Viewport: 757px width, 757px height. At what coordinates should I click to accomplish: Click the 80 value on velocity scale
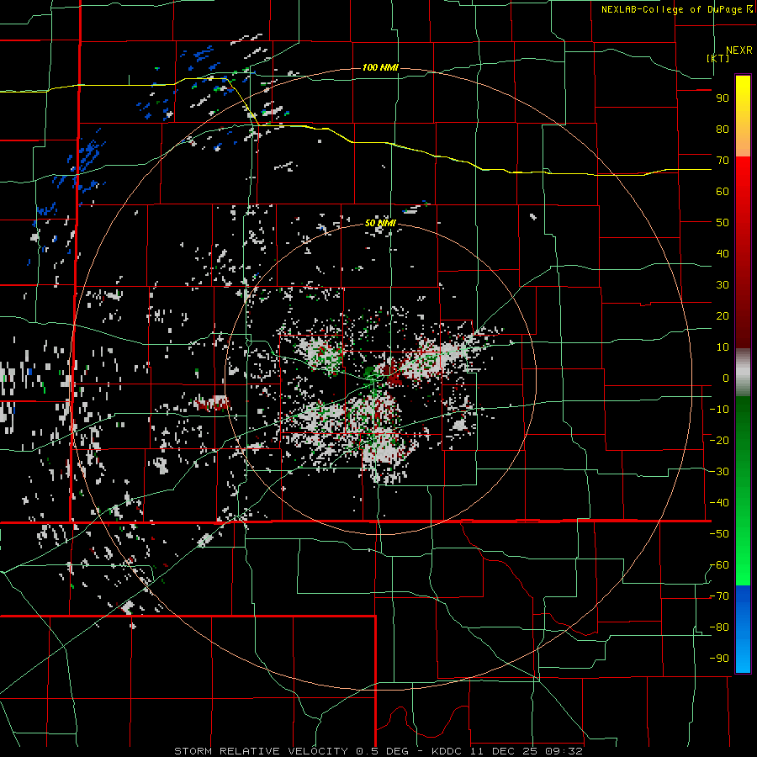pos(723,130)
